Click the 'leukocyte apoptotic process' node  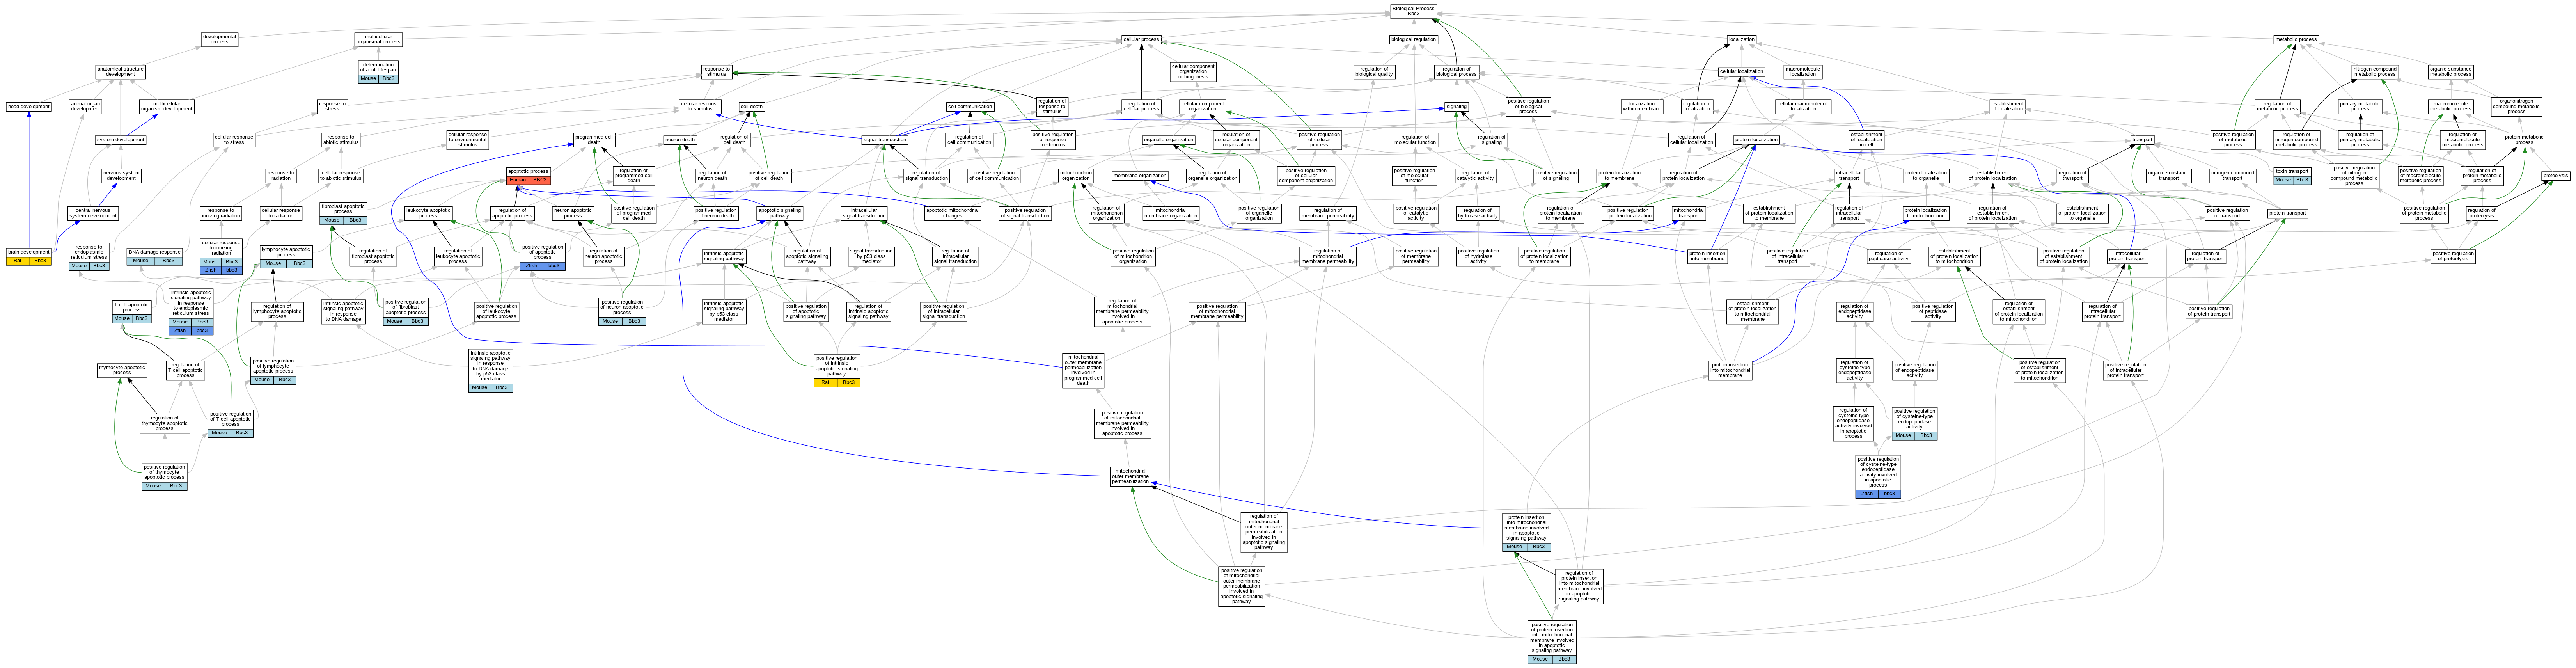(x=428, y=213)
